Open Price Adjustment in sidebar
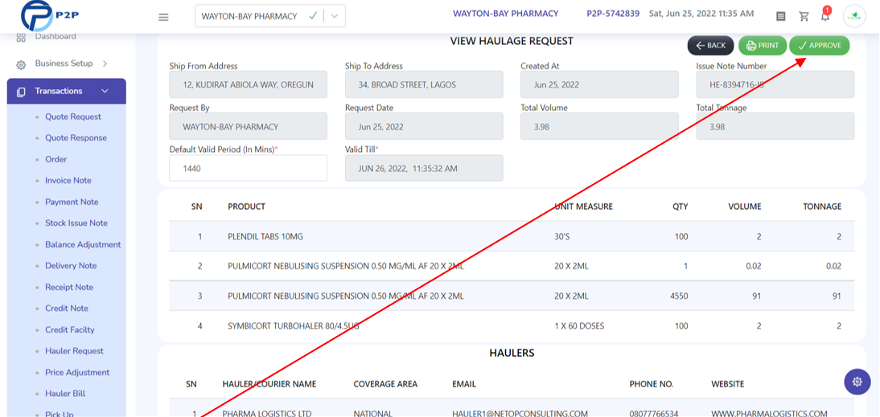The height and width of the screenshot is (417, 880). tap(77, 372)
